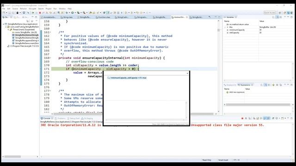The image size is (296, 166).
Task: Click the Smart Insert status bar entry
Action: pyautogui.click(x=223, y=160)
